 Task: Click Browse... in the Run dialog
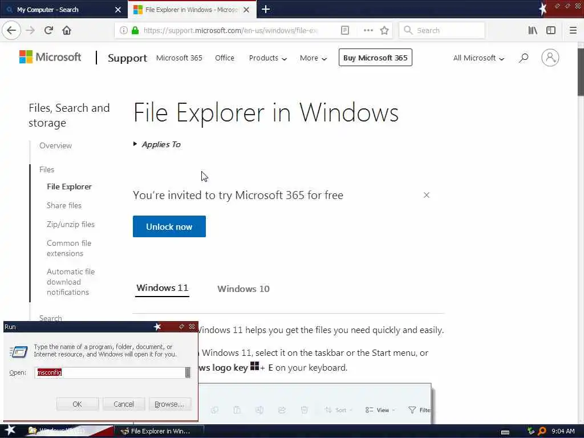(170, 404)
